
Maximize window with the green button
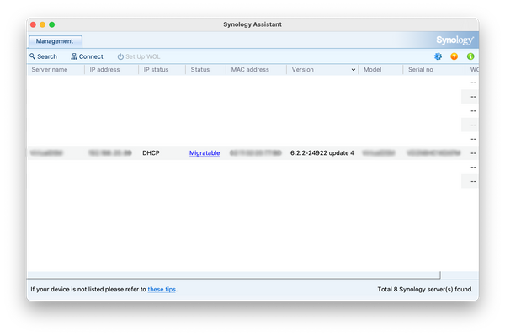pyautogui.click(x=52, y=24)
